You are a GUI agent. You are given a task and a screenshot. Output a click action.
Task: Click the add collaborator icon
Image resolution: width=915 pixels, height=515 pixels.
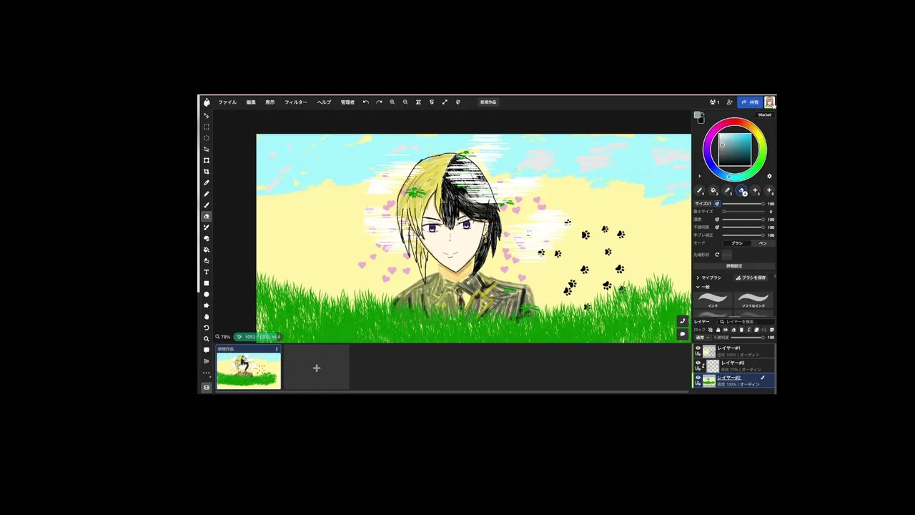[x=729, y=102]
